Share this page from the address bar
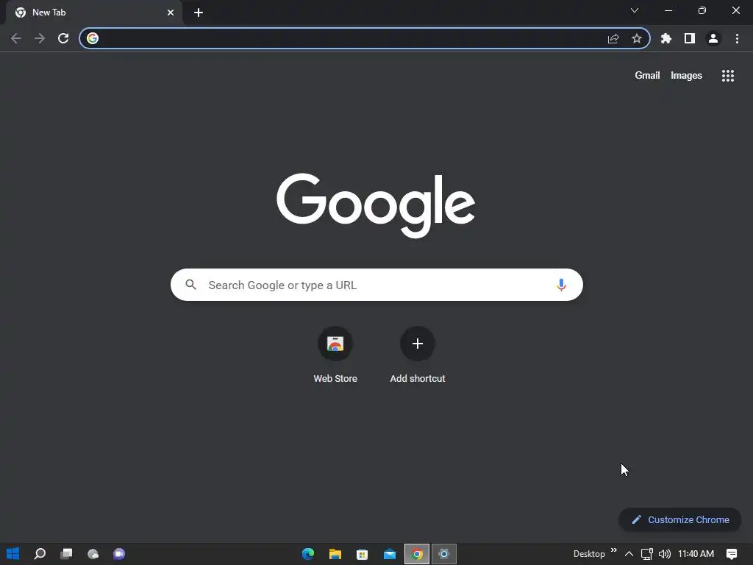 point(613,38)
